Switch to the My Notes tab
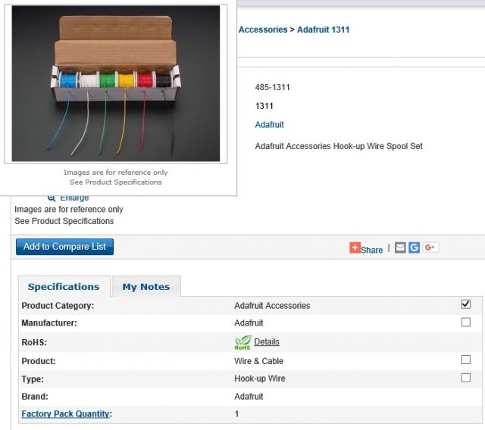 146,287
